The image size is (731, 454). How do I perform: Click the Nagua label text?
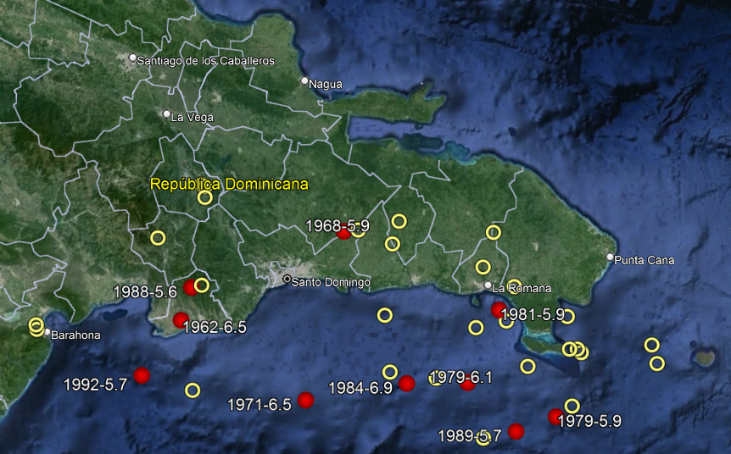(x=326, y=85)
